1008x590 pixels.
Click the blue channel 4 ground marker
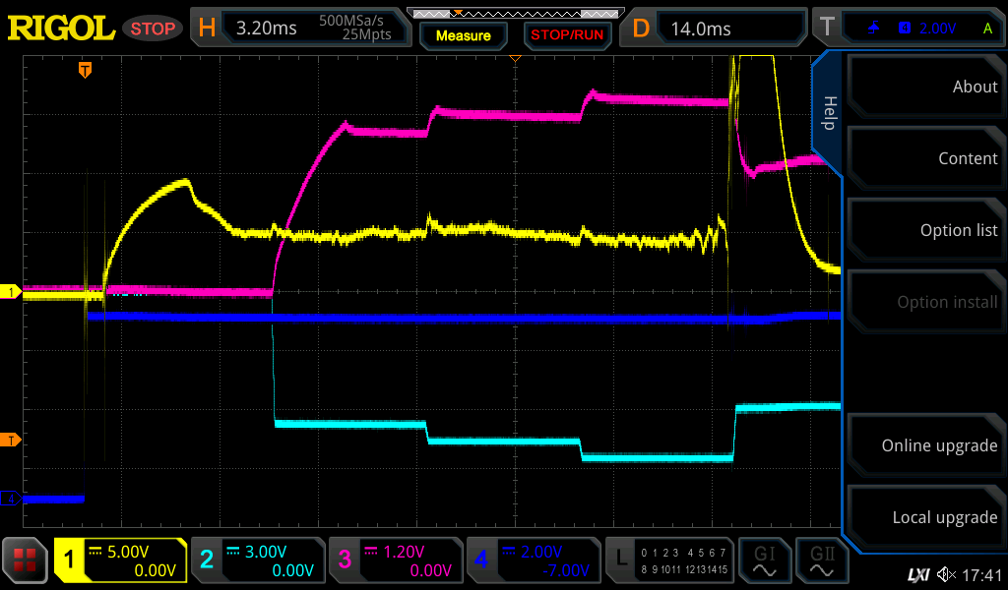(x=12, y=500)
